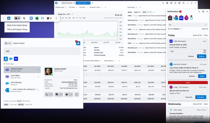Filter search results by Salesforce

(x=11, y=59)
